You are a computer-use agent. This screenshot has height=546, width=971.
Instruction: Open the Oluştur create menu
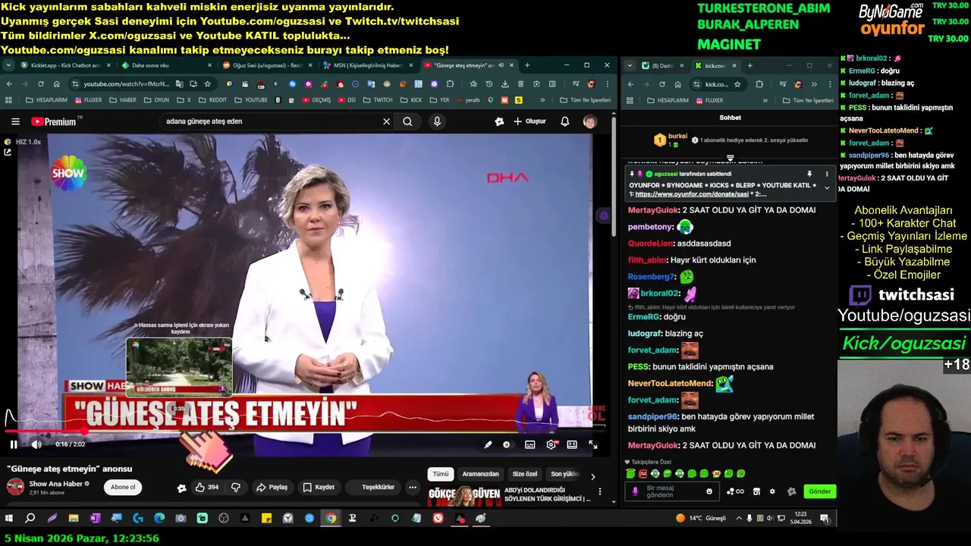pyautogui.click(x=529, y=121)
